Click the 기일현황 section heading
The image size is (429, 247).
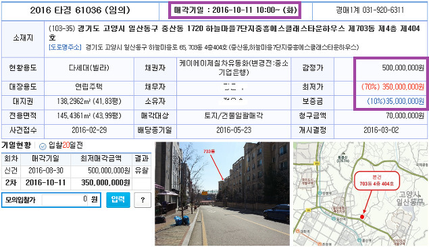click(16, 145)
